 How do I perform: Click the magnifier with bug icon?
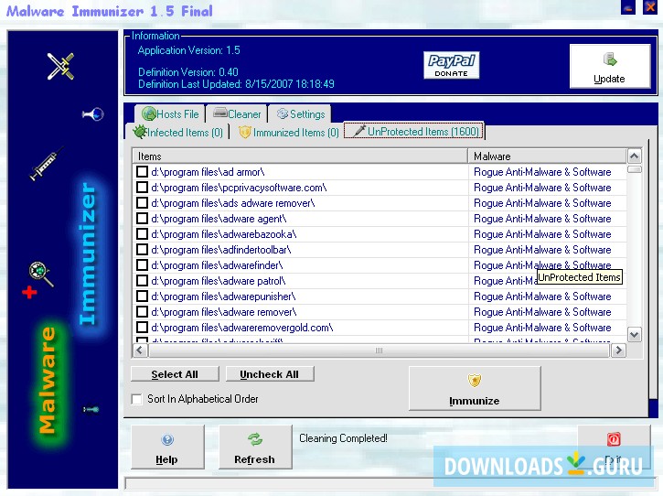[x=41, y=274]
